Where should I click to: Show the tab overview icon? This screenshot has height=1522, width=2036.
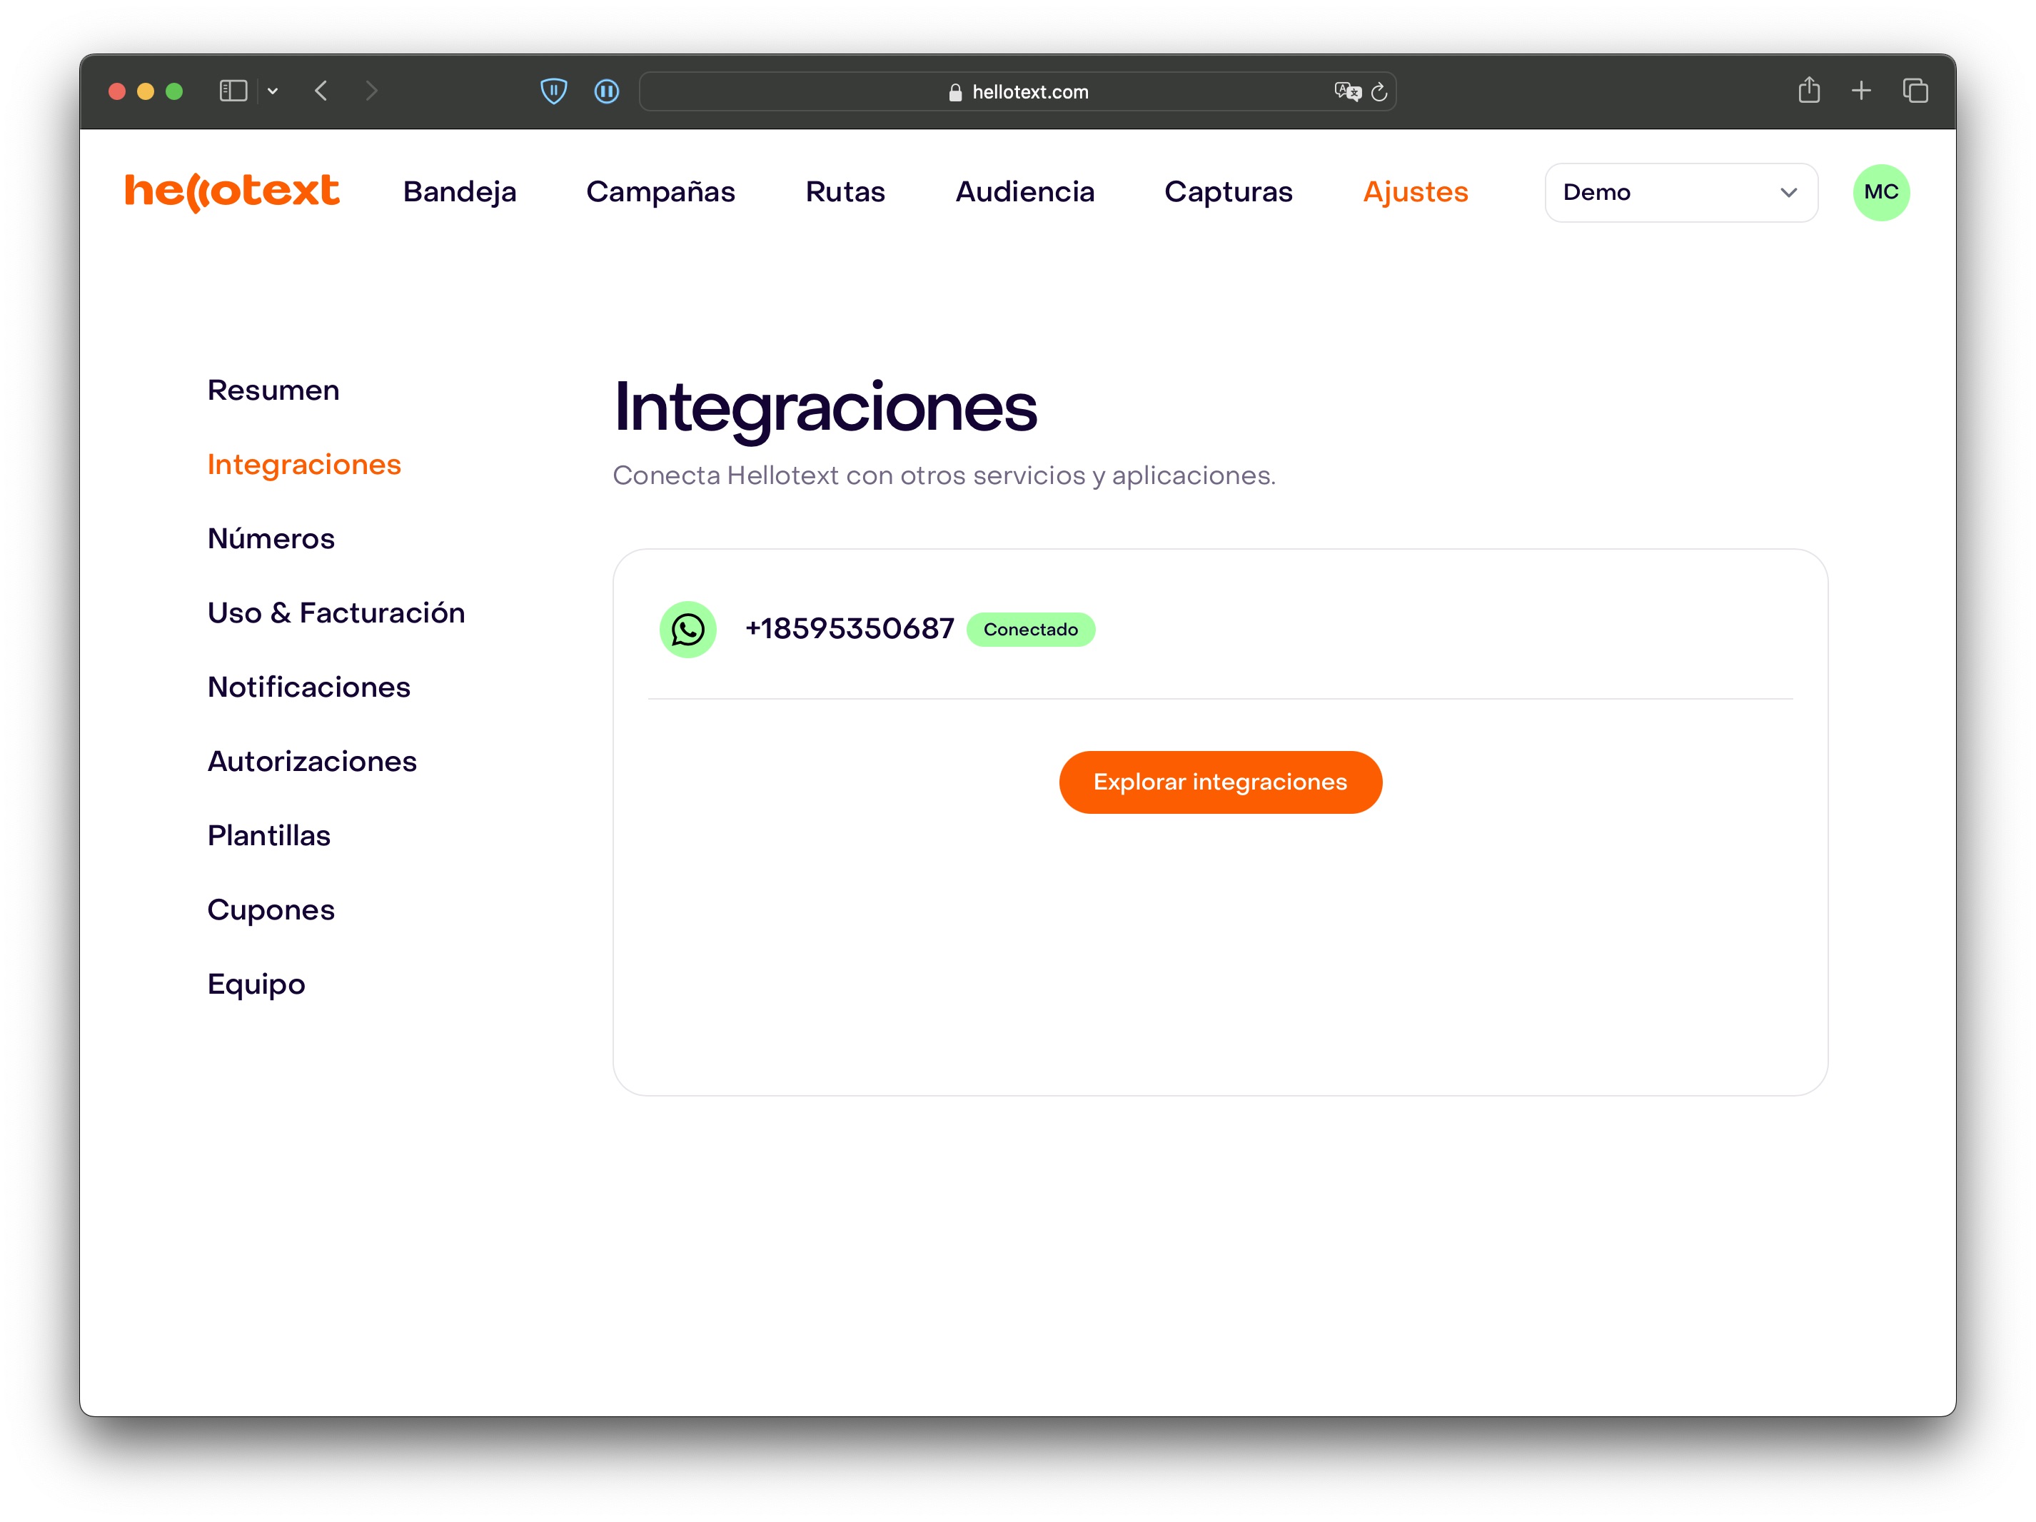pyautogui.click(x=1915, y=91)
